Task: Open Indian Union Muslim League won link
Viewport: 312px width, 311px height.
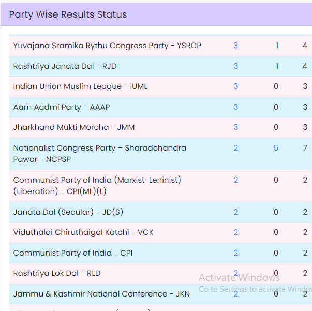Action: click(236, 86)
